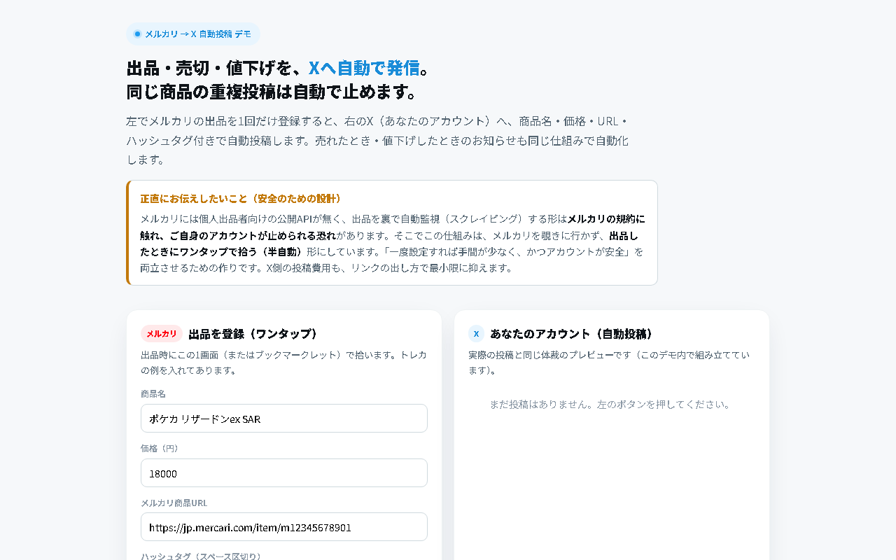
Task: Click the 商品名 field label
Action: coord(153,394)
